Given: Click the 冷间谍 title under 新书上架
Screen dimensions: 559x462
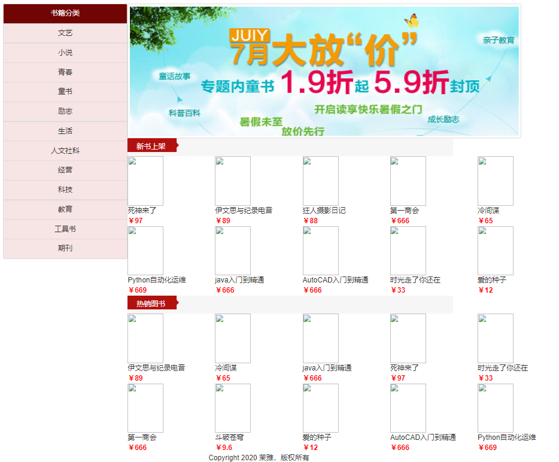Looking at the screenshot, I should pos(488,210).
